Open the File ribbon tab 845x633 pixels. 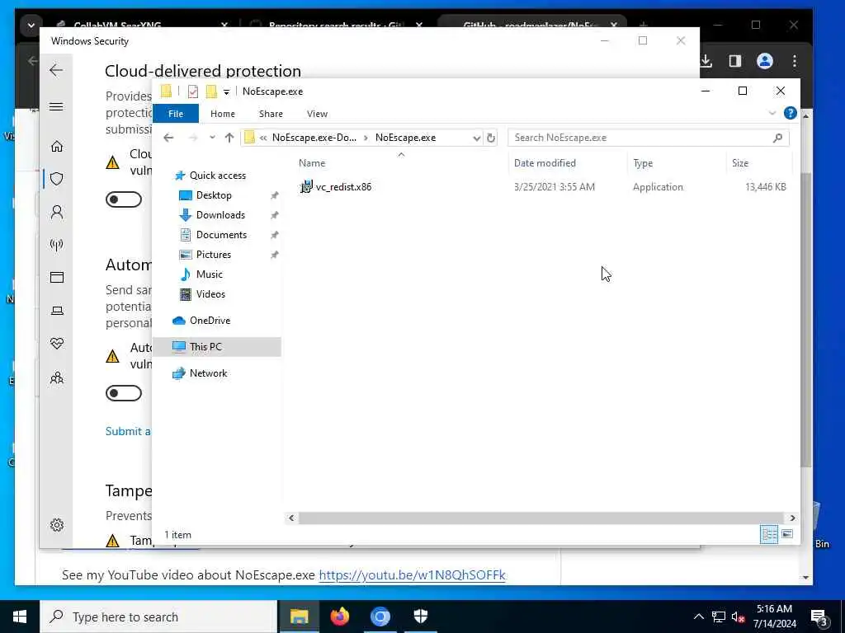(x=176, y=114)
